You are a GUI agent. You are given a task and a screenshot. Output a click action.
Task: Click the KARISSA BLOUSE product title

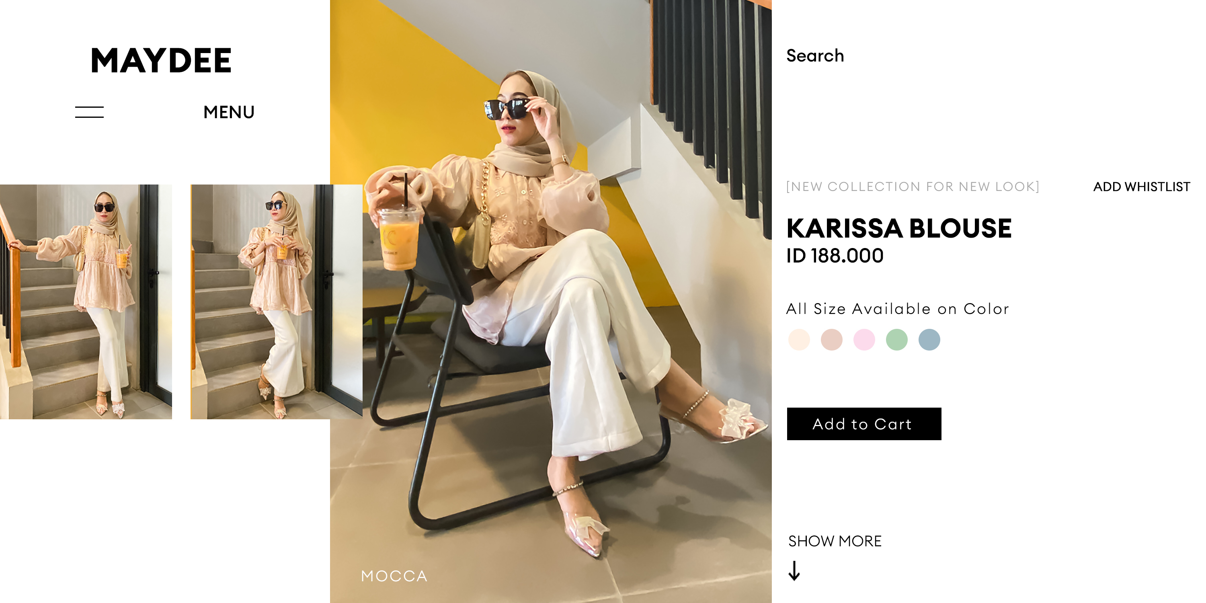[x=899, y=228]
